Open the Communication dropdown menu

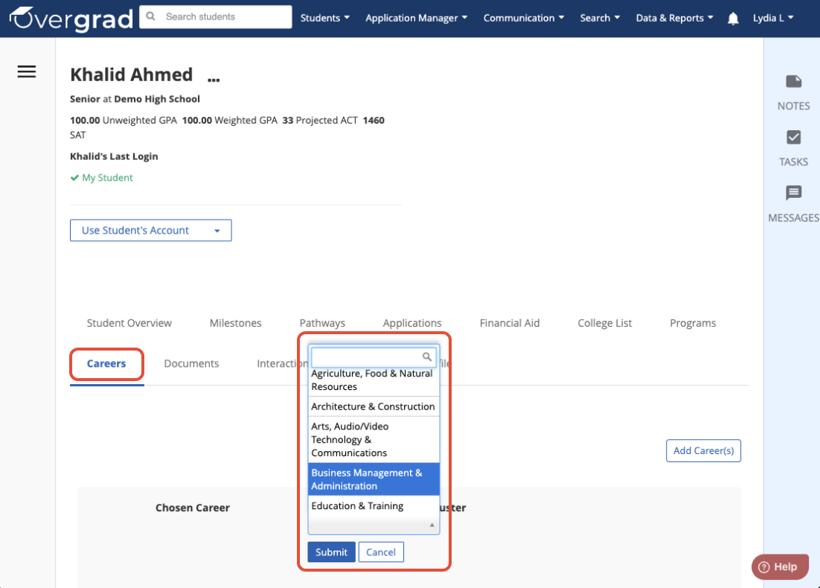524,18
